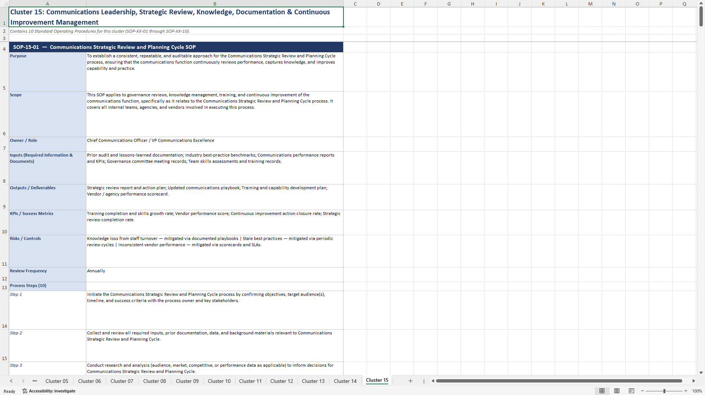The image size is (705, 395).
Task: Click the Scope label cell
Action: [x=47, y=114]
